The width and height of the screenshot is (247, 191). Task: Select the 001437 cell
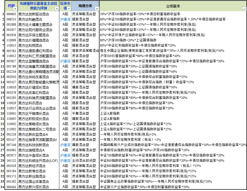(11, 140)
